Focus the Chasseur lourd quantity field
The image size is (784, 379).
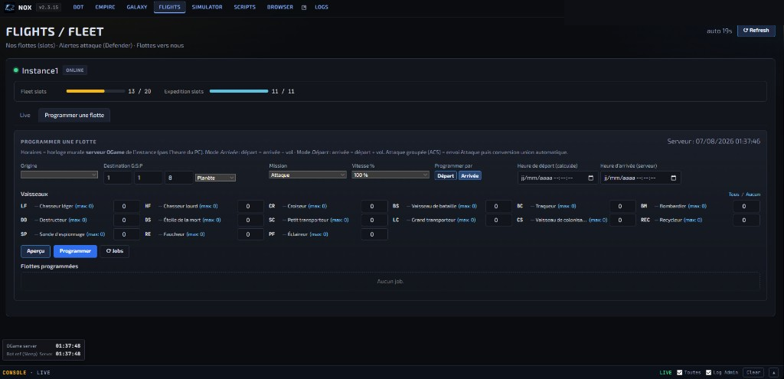click(250, 206)
